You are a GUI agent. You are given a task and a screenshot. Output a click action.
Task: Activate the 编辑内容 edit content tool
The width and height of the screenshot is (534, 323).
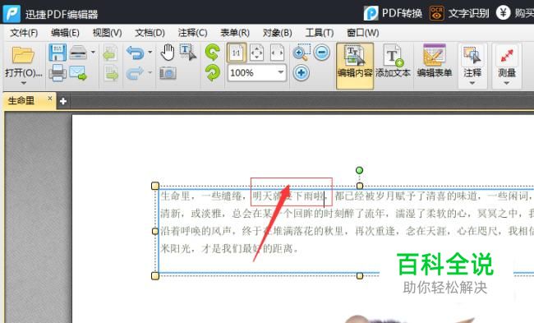point(355,66)
